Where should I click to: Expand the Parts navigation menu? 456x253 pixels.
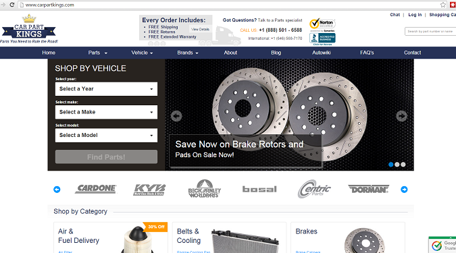coord(98,53)
